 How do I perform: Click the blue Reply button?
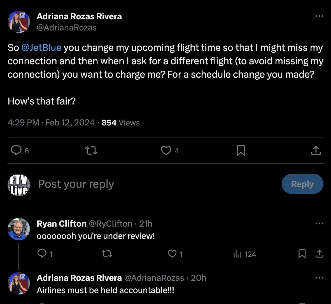point(302,184)
